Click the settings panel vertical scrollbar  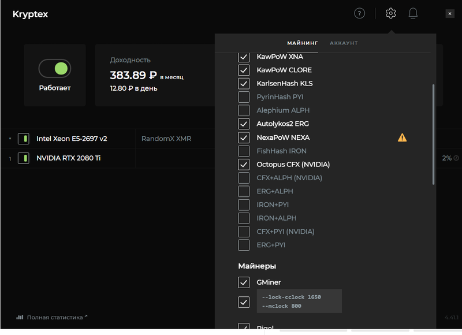433,135
